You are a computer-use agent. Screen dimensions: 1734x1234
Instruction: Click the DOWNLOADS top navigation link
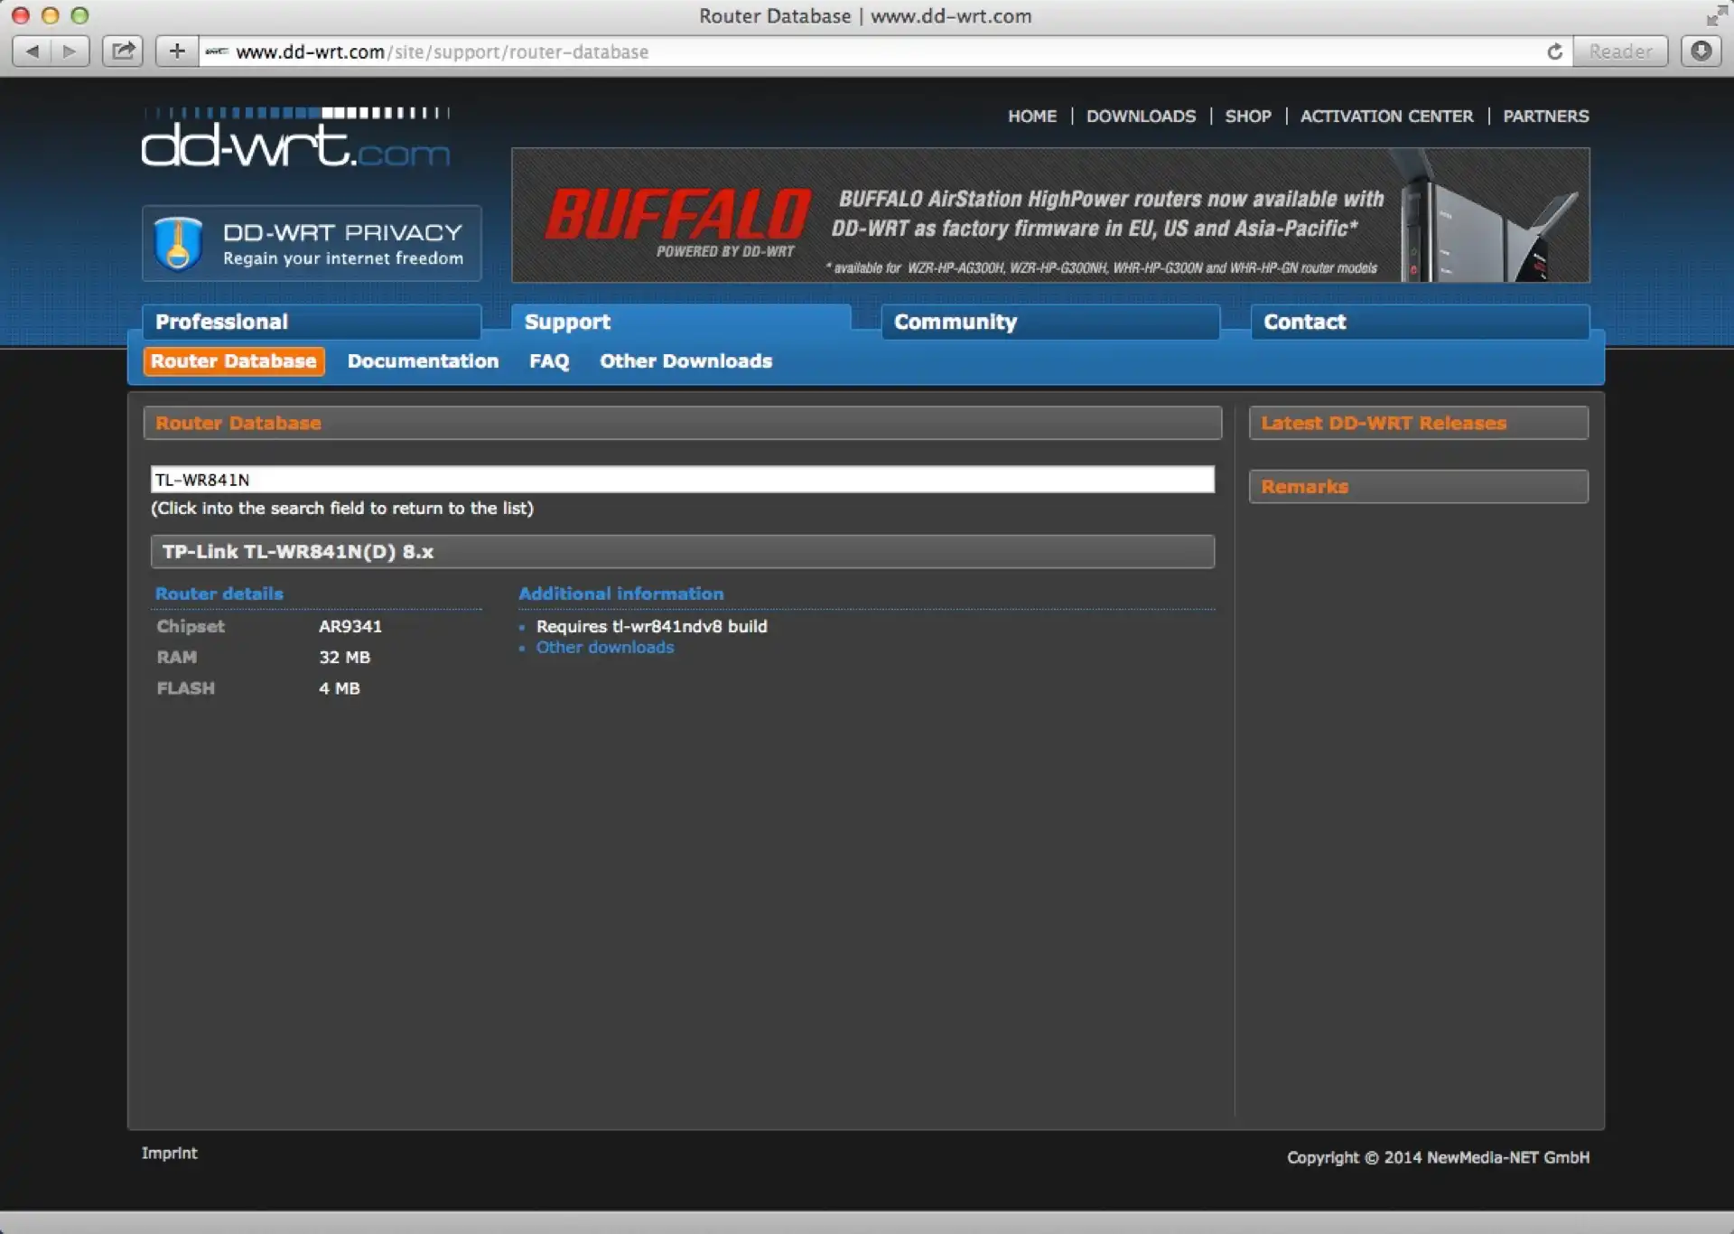pyautogui.click(x=1140, y=117)
